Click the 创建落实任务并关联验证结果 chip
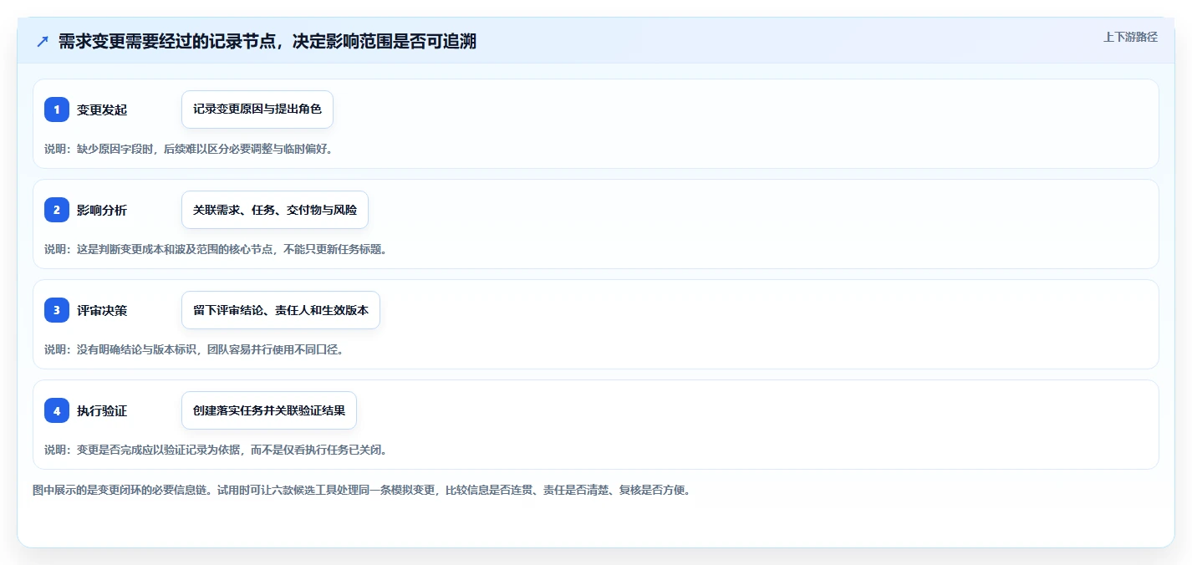Image resolution: width=1192 pixels, height=565 pixels. tap(269, 410)
